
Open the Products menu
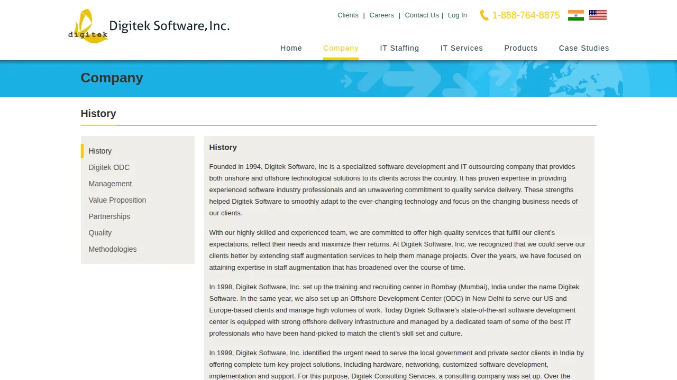(x=521, y=48)
